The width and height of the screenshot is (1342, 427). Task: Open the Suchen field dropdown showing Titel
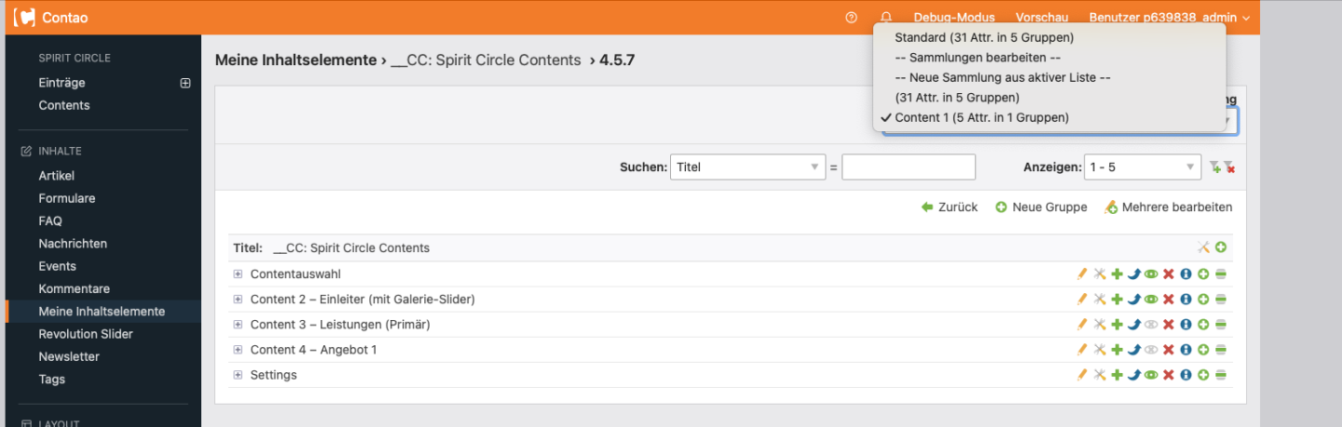pos(747,167)
